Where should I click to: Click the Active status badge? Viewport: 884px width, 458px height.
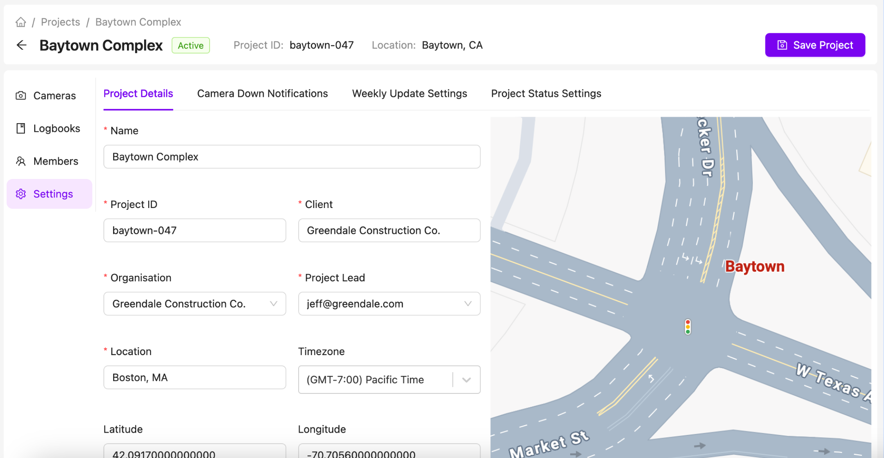pyautogui.click(x=190, y=45)
